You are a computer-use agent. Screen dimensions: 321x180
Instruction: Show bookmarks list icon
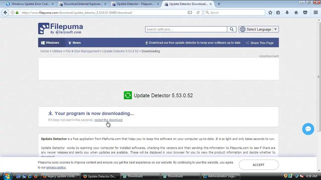tap(278, 12)
